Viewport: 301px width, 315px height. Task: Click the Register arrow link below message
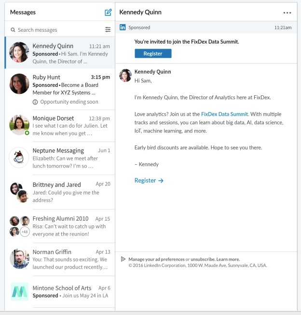149,181
